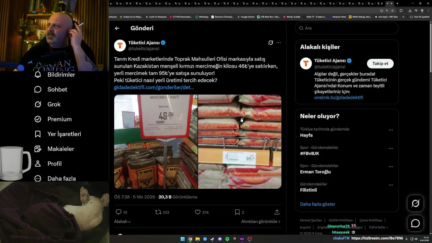Image resolution: width=432 pixels, height=243 pixels.
Task: Click the Grok icon on the post header
Action: tap(270, 43)
